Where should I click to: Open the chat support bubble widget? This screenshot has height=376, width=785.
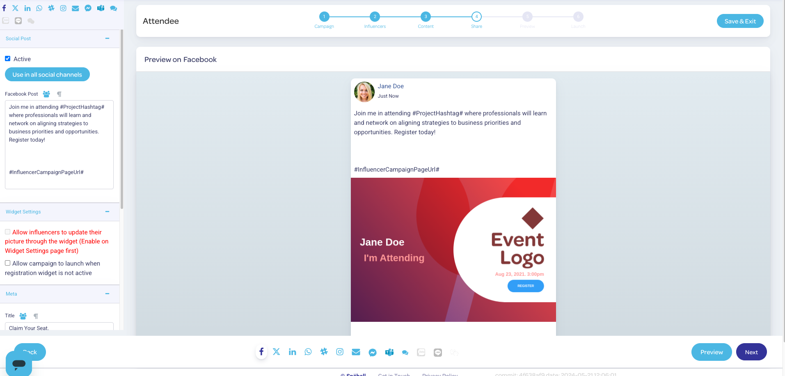pos(19,364)
